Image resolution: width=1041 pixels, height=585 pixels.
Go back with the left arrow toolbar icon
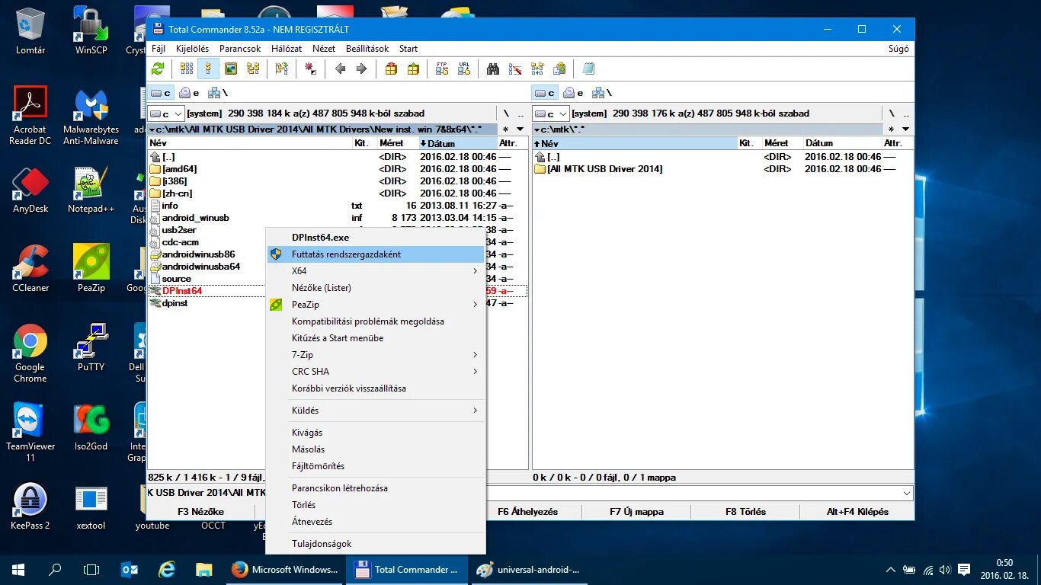click(340, 69)
